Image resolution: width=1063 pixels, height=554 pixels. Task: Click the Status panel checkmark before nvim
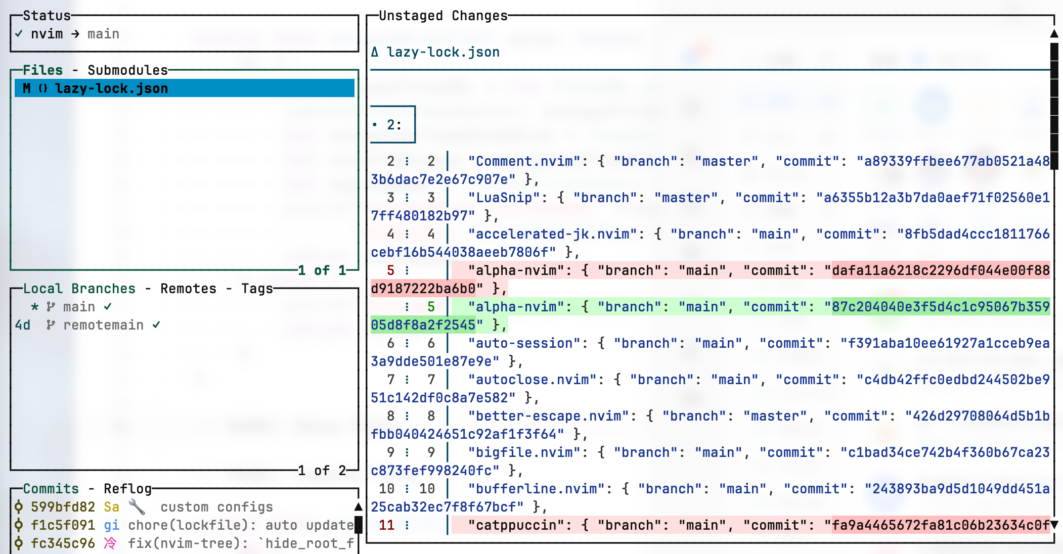pos(19,34)
